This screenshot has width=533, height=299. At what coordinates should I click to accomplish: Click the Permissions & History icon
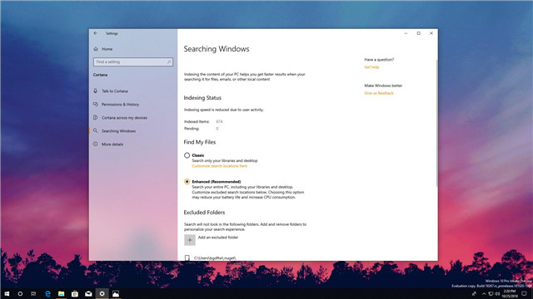coord(96,104)
